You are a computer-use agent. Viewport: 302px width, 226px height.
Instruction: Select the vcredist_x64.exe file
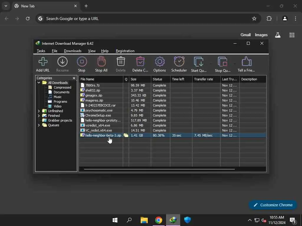(98, 125)
